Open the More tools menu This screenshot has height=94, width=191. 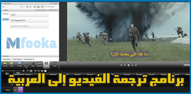pos(55,64)
